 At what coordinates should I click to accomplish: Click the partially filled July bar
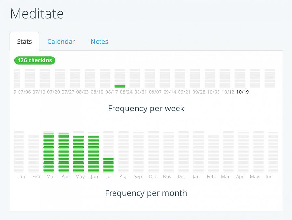(x=109, y=165)
